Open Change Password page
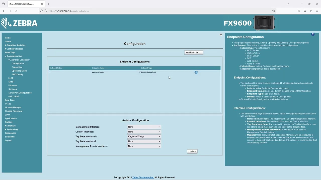The image size is (321, 180). (x=14, y=111)
